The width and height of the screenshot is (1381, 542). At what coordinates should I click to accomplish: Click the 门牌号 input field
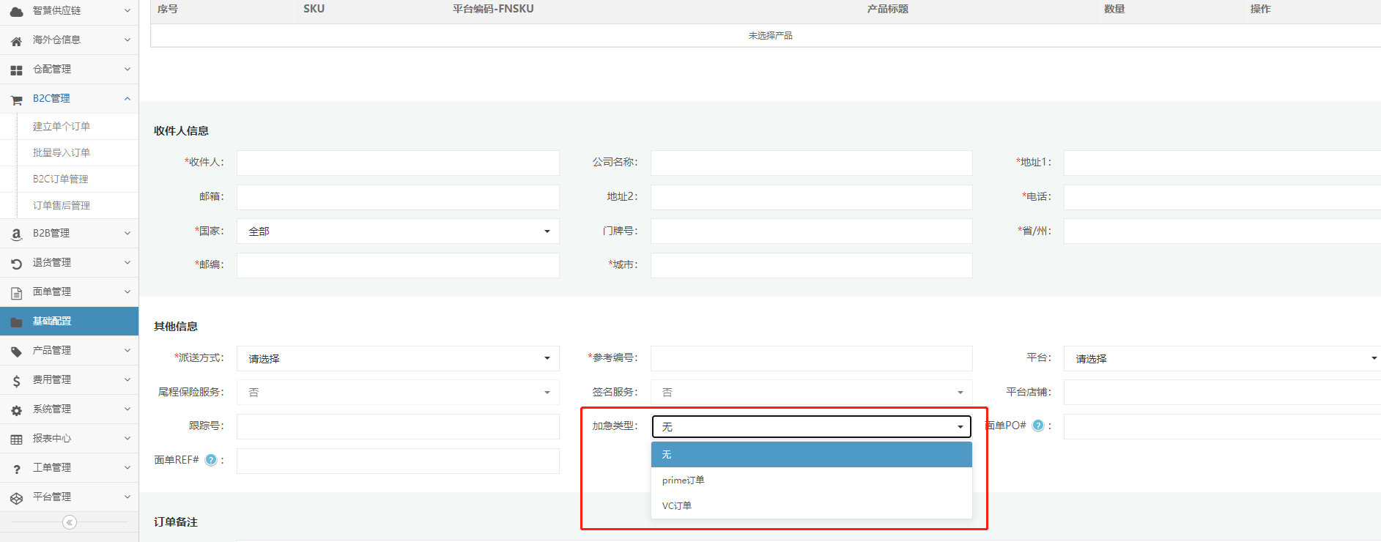coord(812,231)
